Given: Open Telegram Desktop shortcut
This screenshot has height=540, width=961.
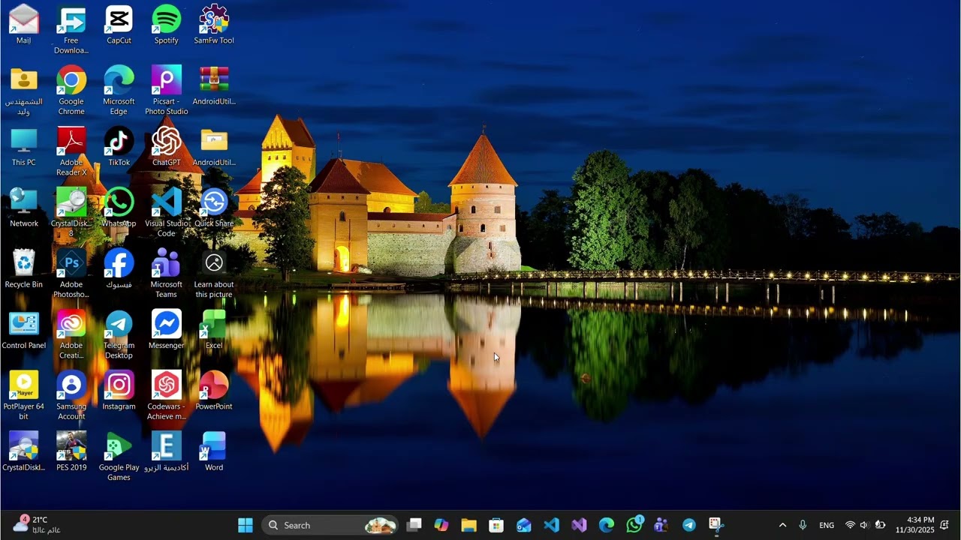Looking at the screenshot, I should 119,335.
